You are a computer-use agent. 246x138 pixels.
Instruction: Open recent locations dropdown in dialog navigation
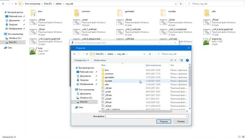[x=83, y=54]
